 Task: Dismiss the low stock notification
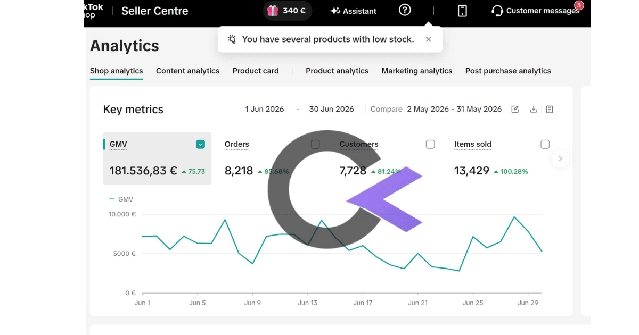click(x=428, y=39)
